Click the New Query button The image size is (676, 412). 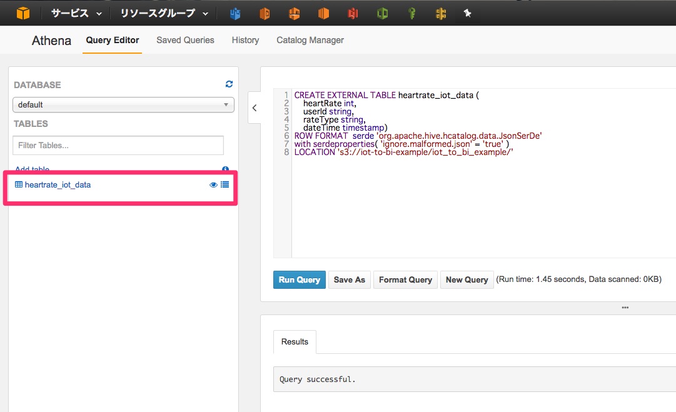[x=467, y=279]
